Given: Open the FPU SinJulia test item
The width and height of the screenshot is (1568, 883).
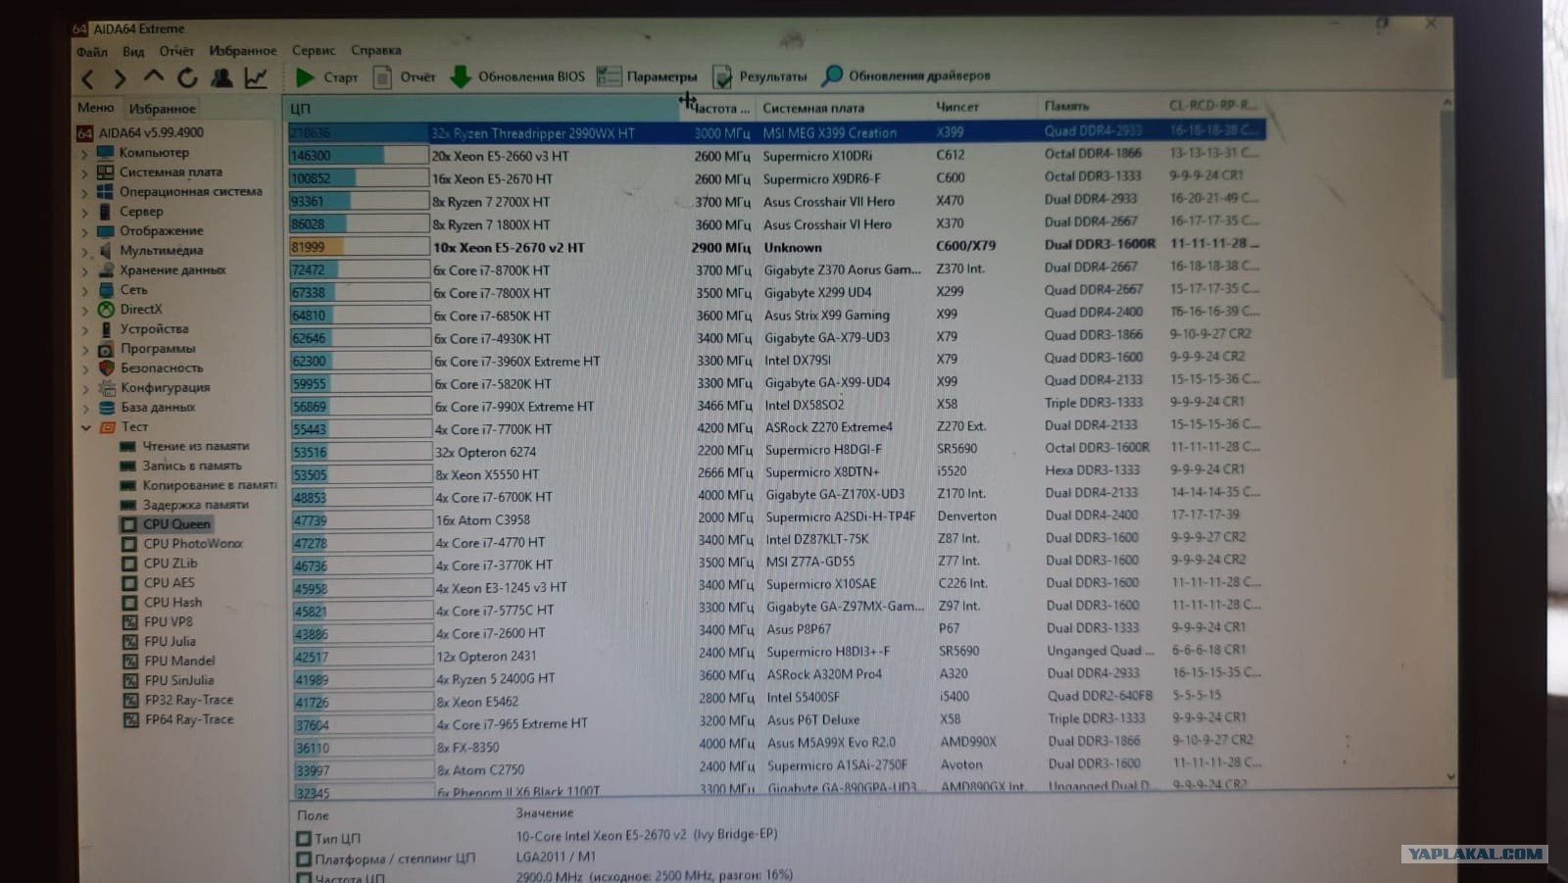Looking at the screenshot, I should tap(179, 680).
